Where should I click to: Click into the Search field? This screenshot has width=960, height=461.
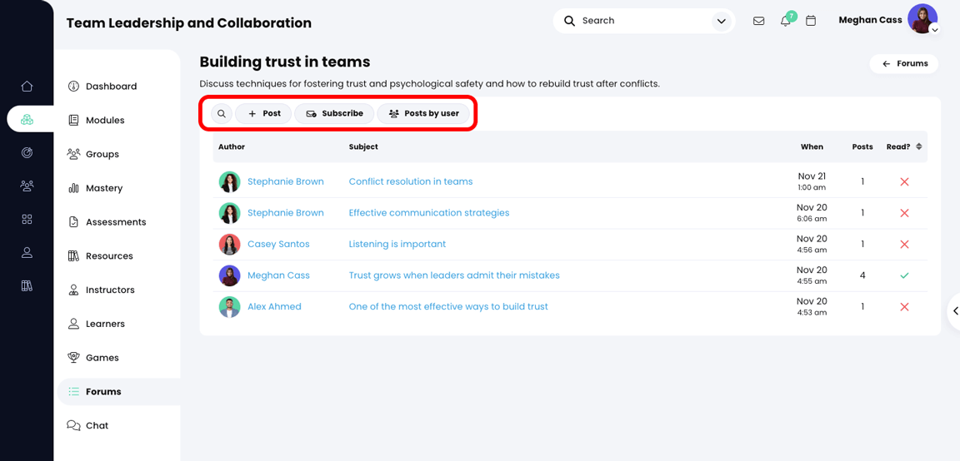click(643, 21)
